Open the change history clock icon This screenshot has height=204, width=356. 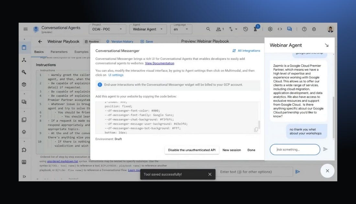tap(245, 29)
